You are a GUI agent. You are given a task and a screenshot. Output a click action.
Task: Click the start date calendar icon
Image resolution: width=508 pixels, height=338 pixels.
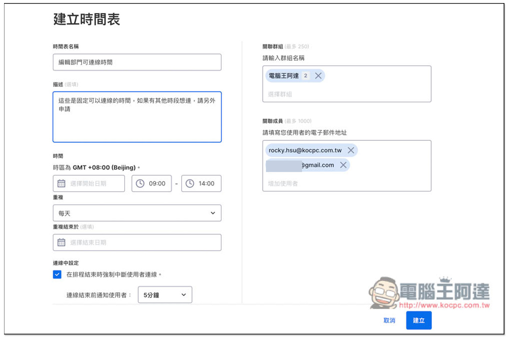pos(61,183)
